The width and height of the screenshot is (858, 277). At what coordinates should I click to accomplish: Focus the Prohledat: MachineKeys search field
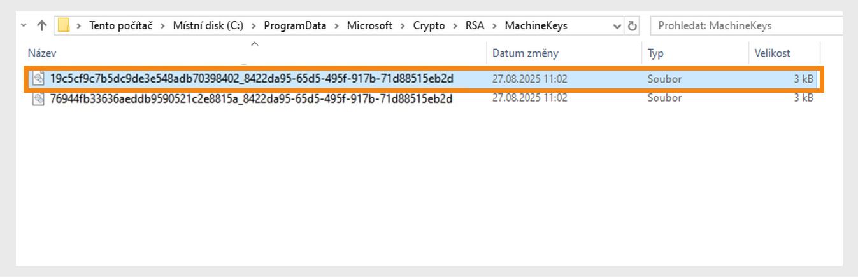(x=745, y=26)
